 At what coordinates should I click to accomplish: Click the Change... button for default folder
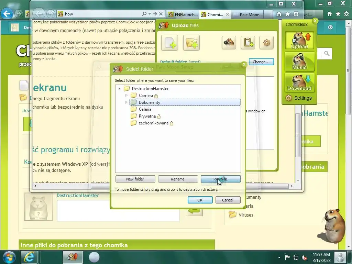pos(261,62)
